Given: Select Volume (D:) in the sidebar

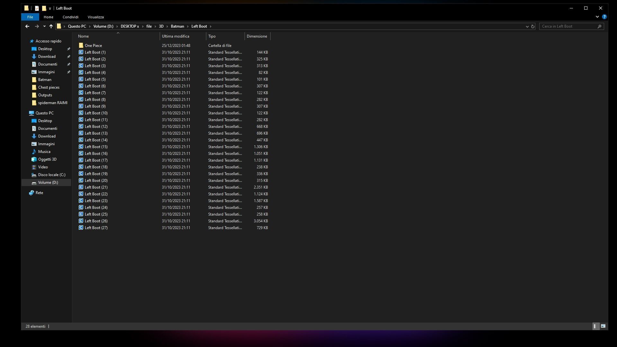Looking at the screenshot, I should click(48, 182).
